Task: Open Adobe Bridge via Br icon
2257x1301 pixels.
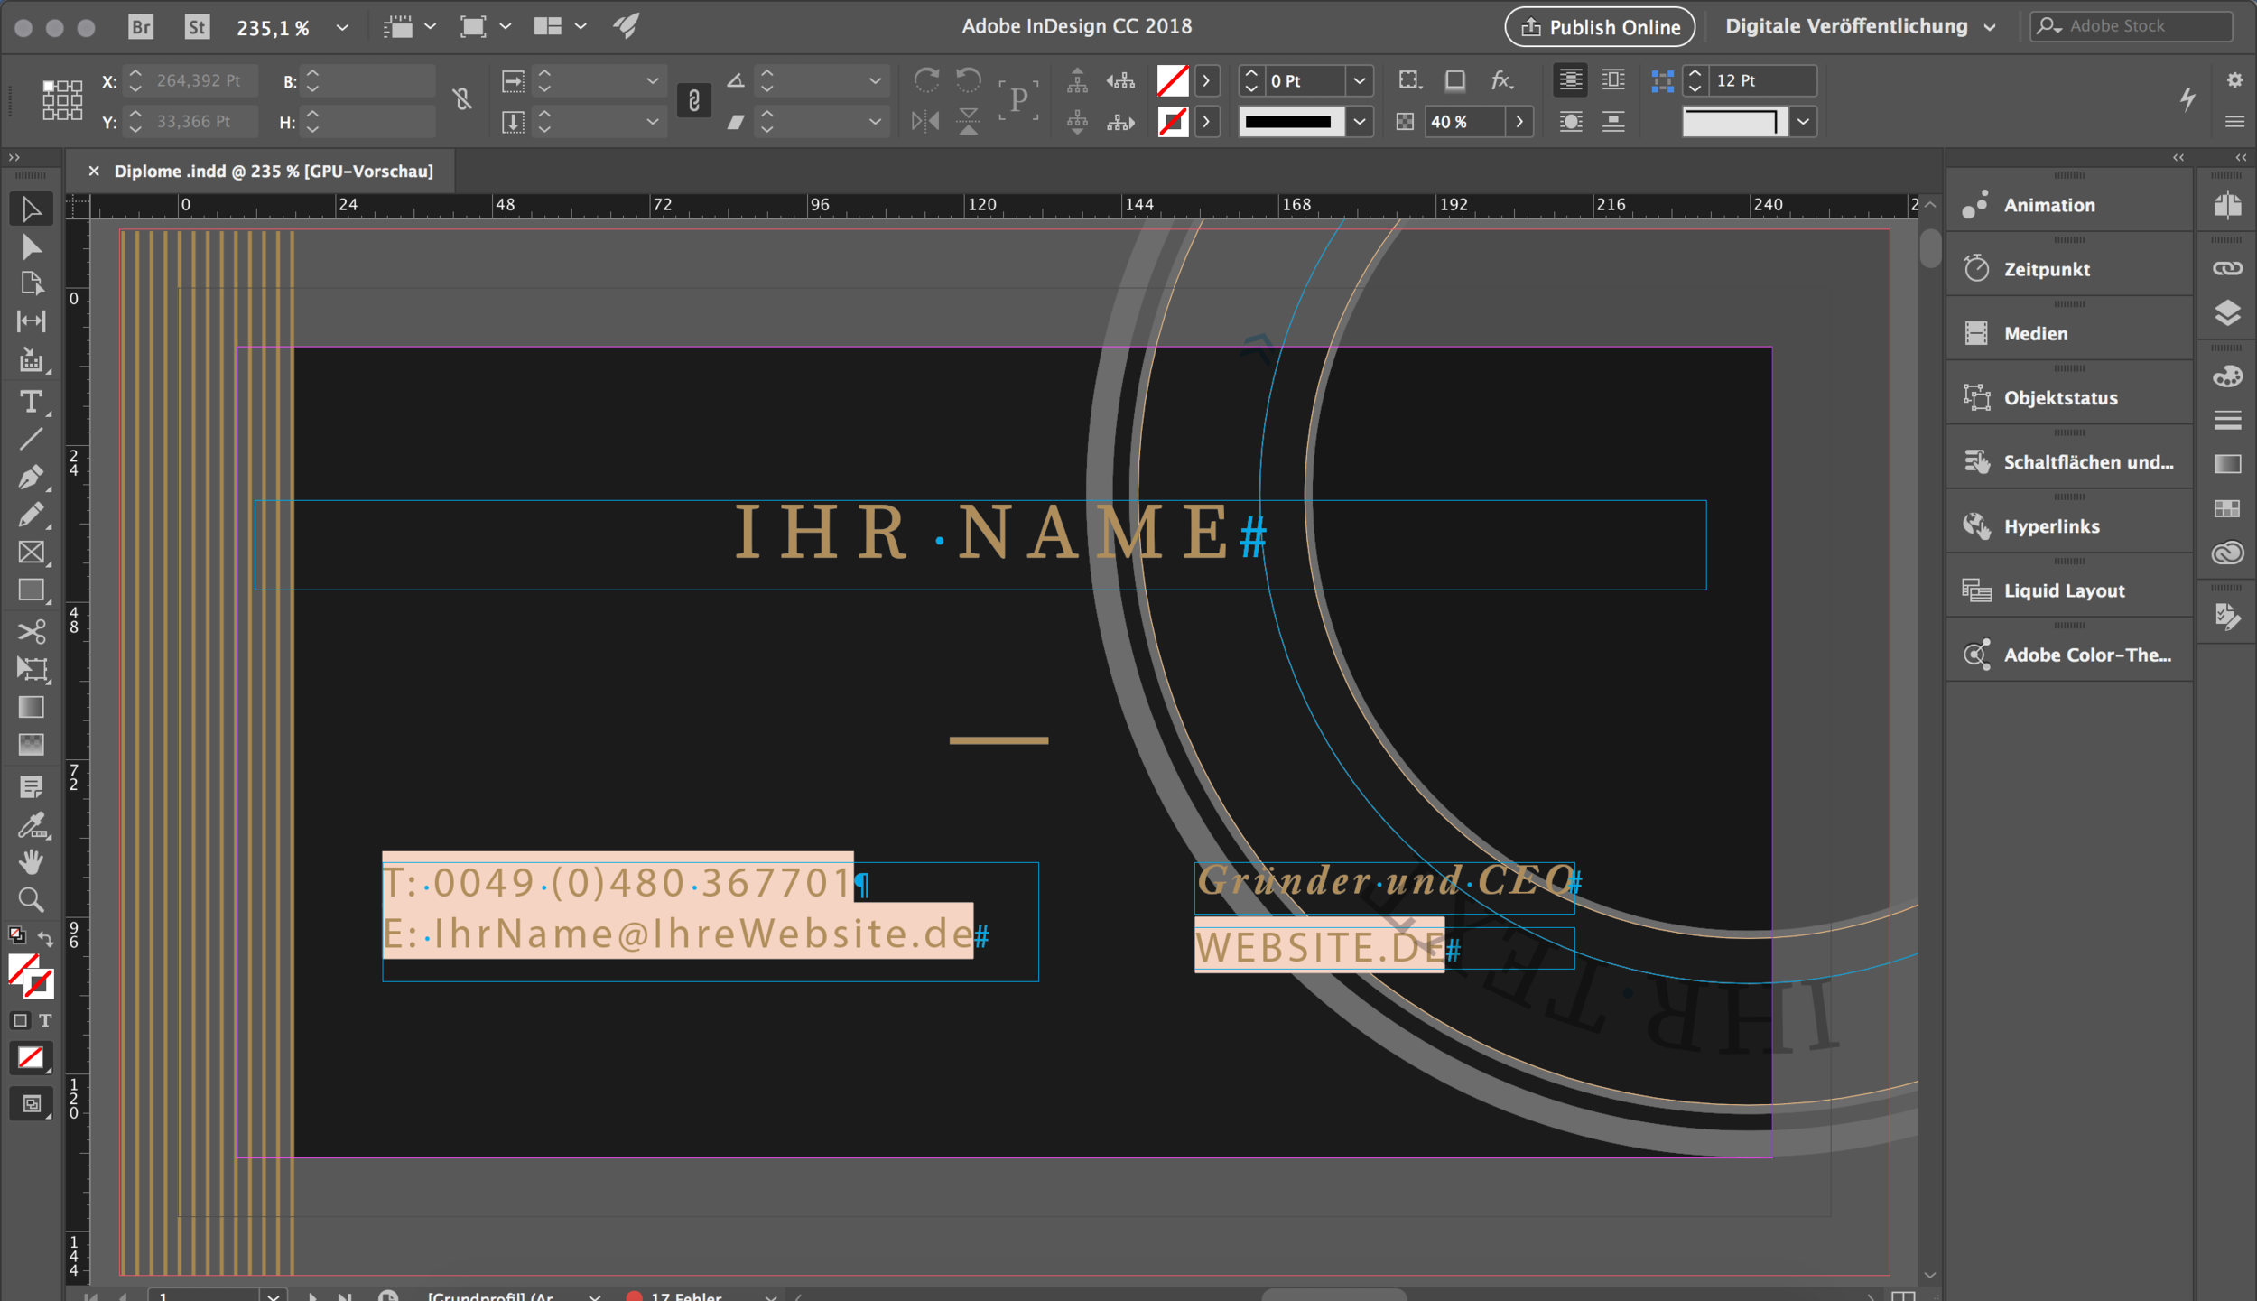Action: (141, 27)
